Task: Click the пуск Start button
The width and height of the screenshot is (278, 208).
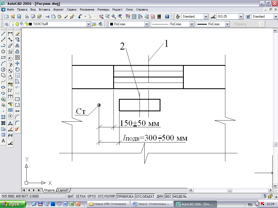Action: [x=13, y=204]
